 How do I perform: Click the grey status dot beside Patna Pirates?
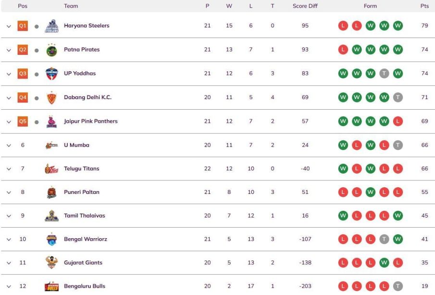pos(37,51)
